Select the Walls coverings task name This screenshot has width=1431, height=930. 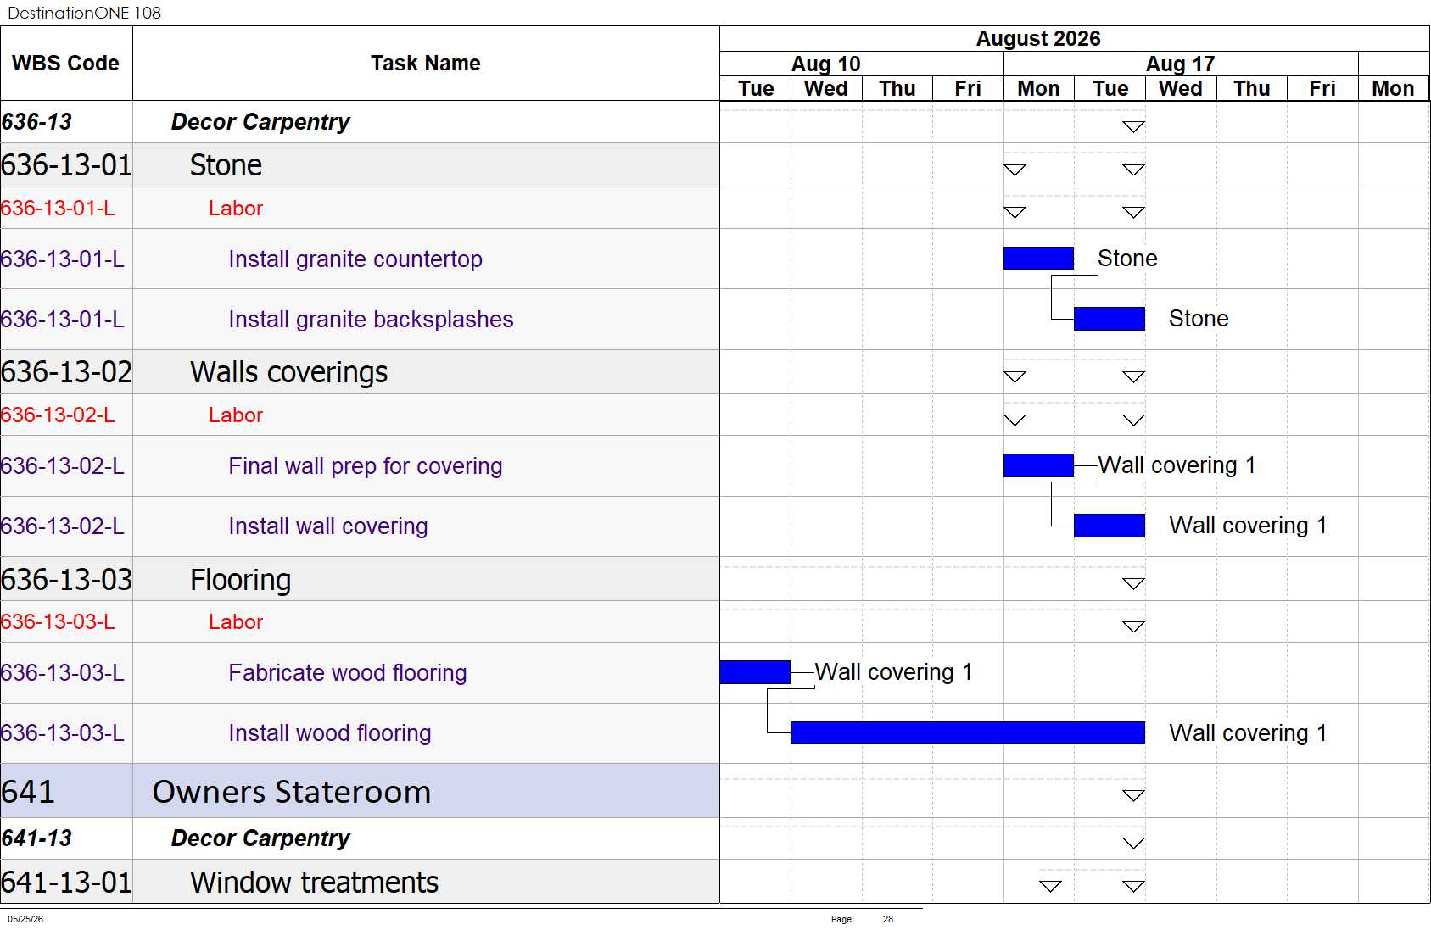(288, 372)
